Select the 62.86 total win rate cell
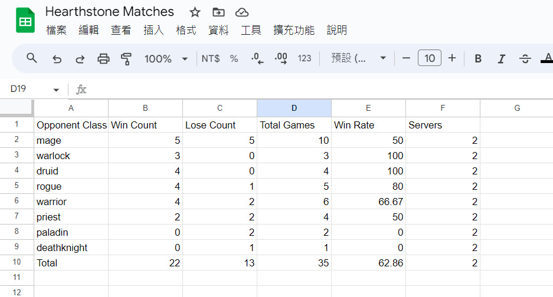Image resolution: width=553 pixels, height=297 pixels. (x=368, y=263)
